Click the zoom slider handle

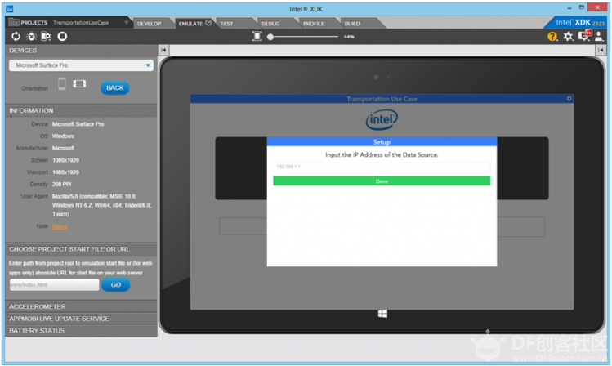(270, 37)
